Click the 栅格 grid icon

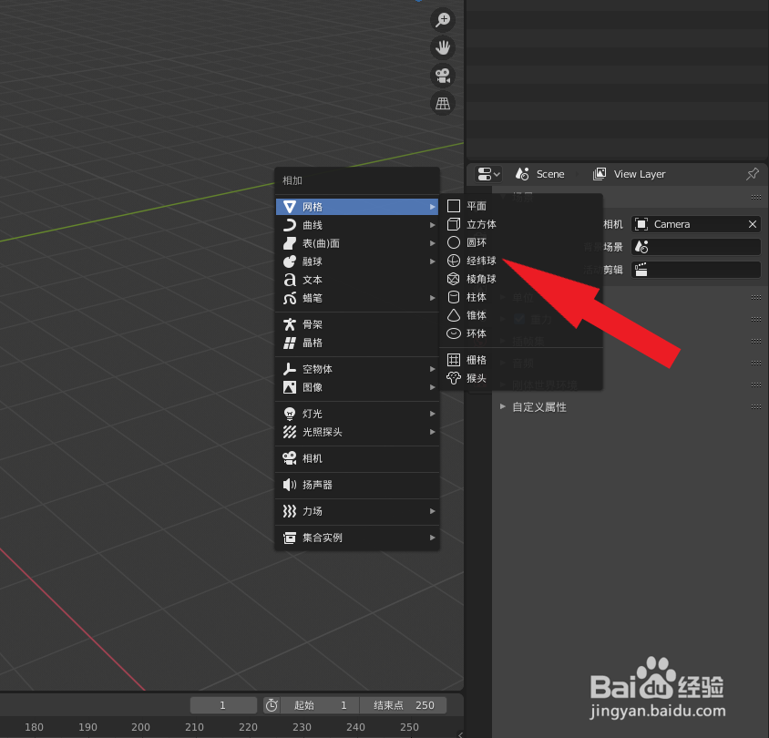pyautogui.click(x=454, y=360)
